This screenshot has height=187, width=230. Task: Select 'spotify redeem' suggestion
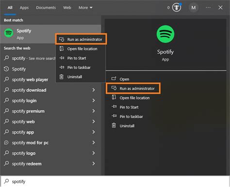pos(50,164)
